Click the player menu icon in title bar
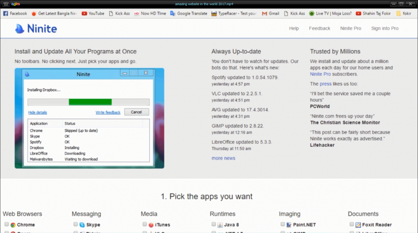The image size is (418, 233). tap(6, 4)
